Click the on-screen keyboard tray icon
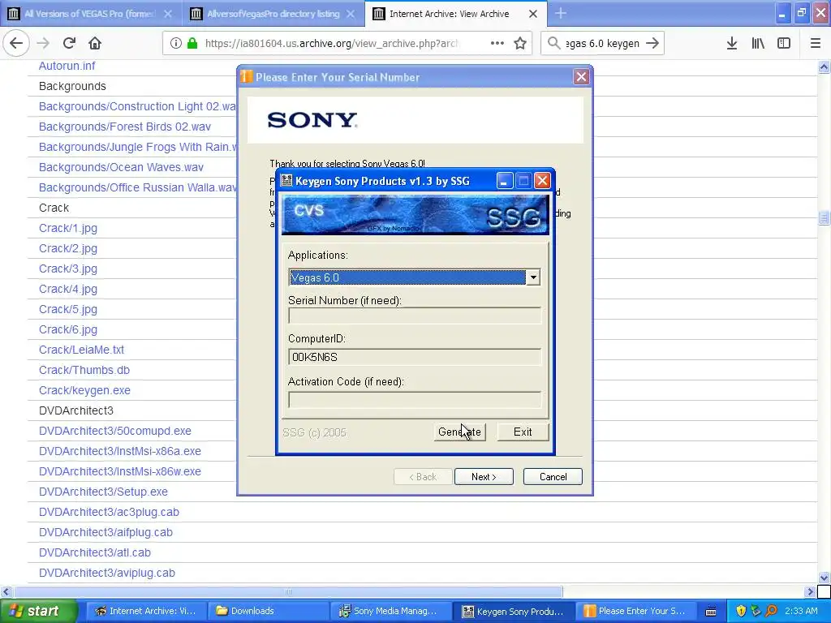This screenshot has height=623, width=831. pyautogui.click(x=711, y=612)
